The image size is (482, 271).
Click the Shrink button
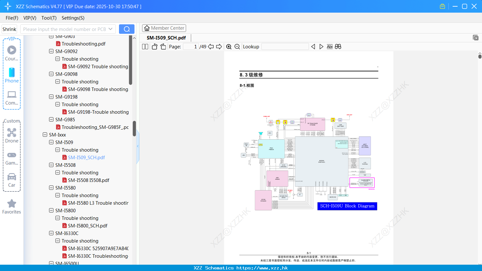(x=9, y=29)
